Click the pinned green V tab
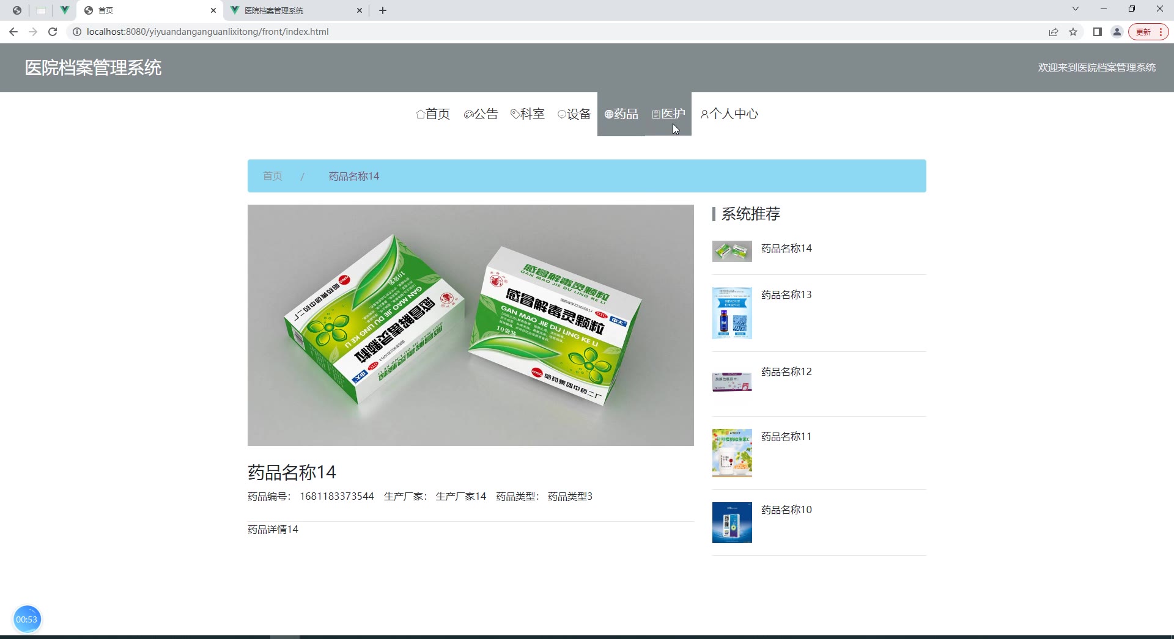This screenshot has height=639, width=1174. coord(64,10)
